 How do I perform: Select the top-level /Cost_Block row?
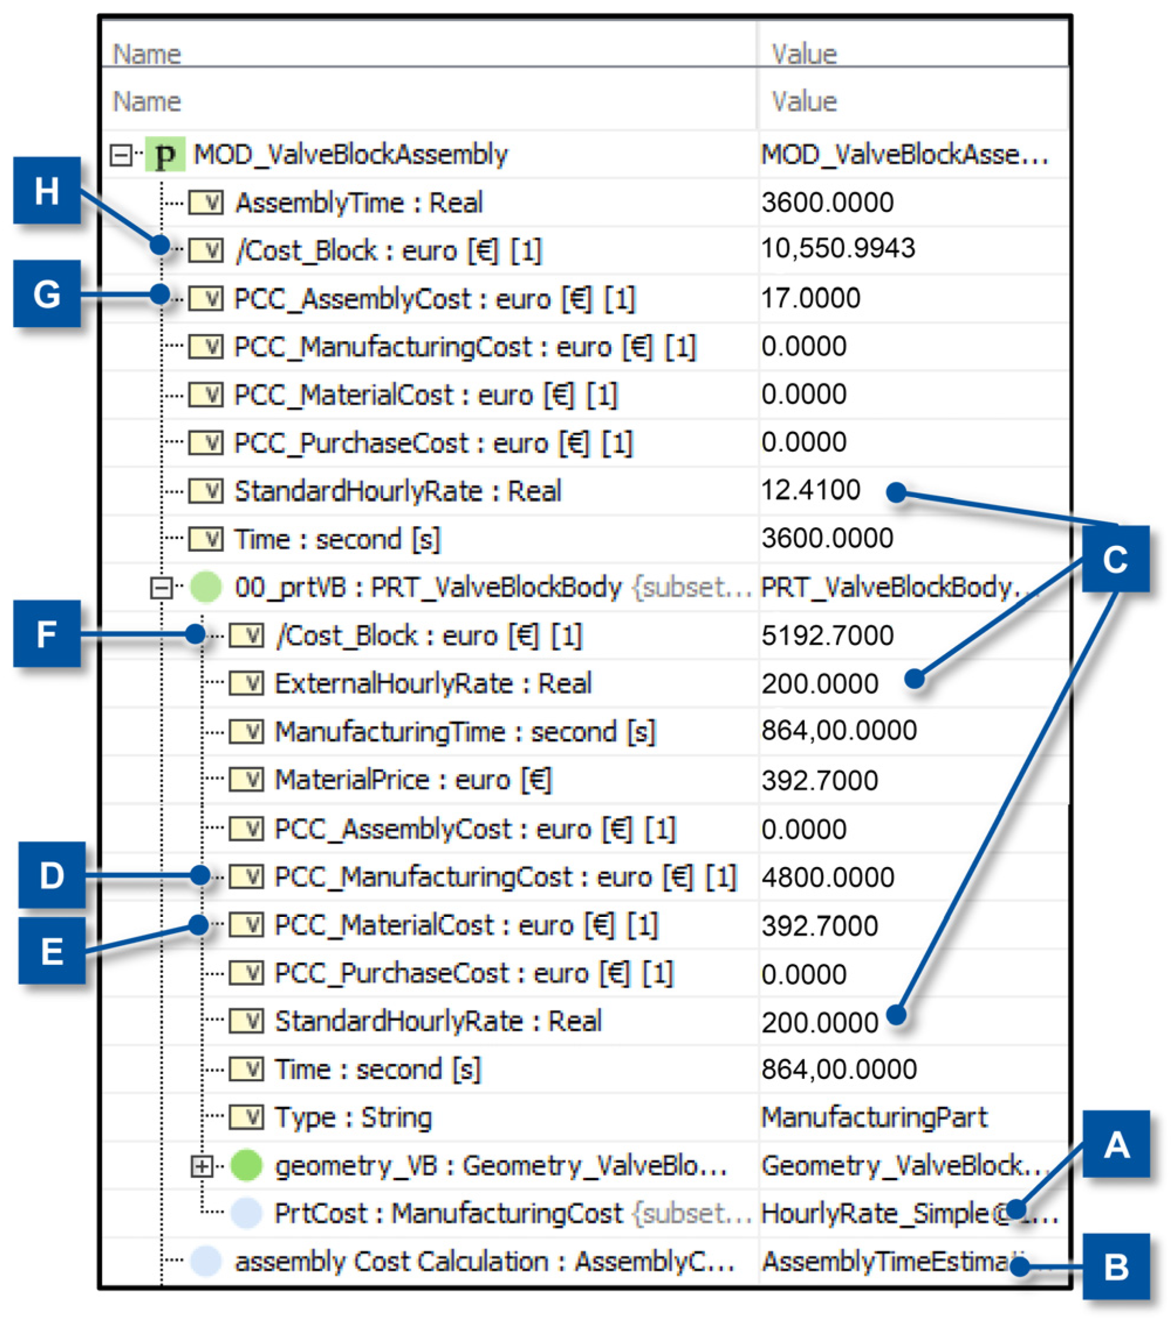pyautogui.click(x=388, y=250)
